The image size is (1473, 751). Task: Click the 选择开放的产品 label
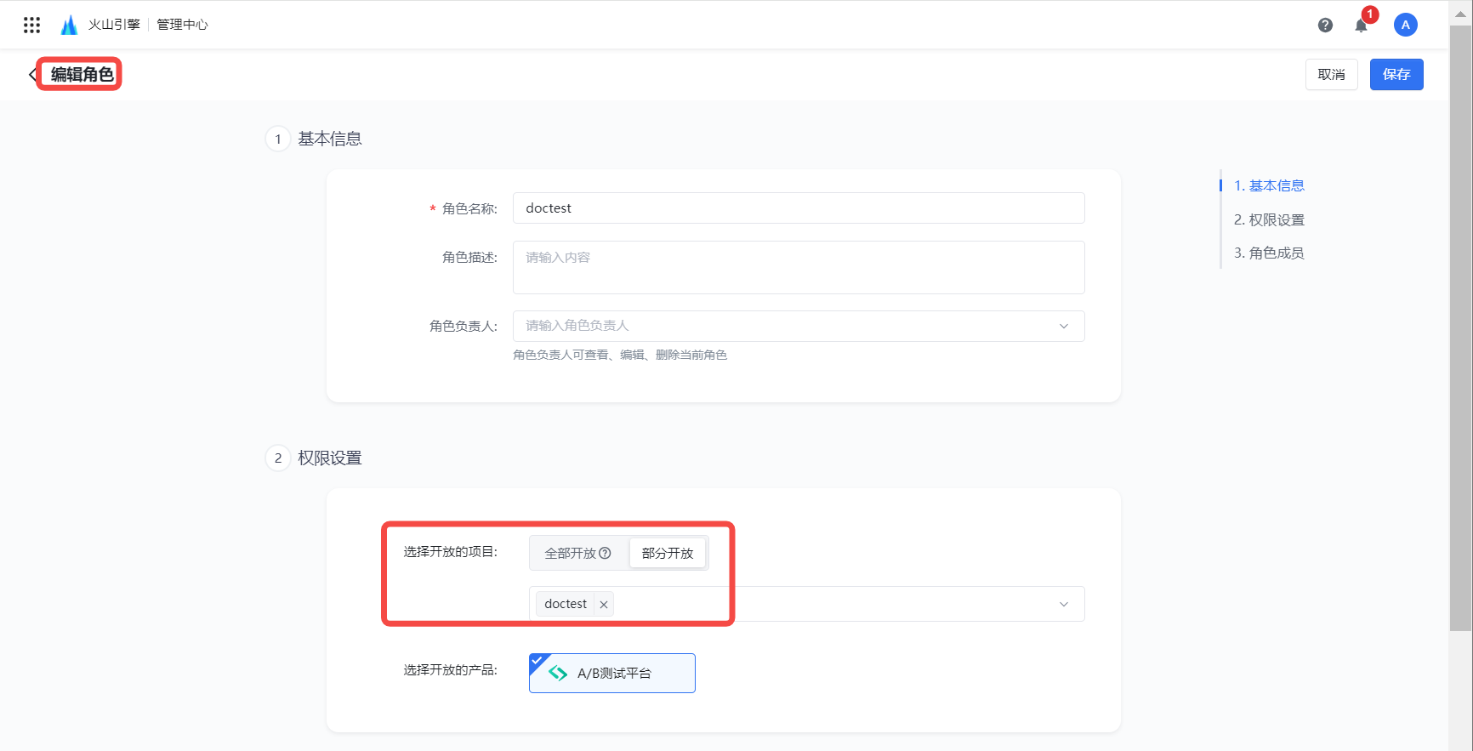coord(451,670)
